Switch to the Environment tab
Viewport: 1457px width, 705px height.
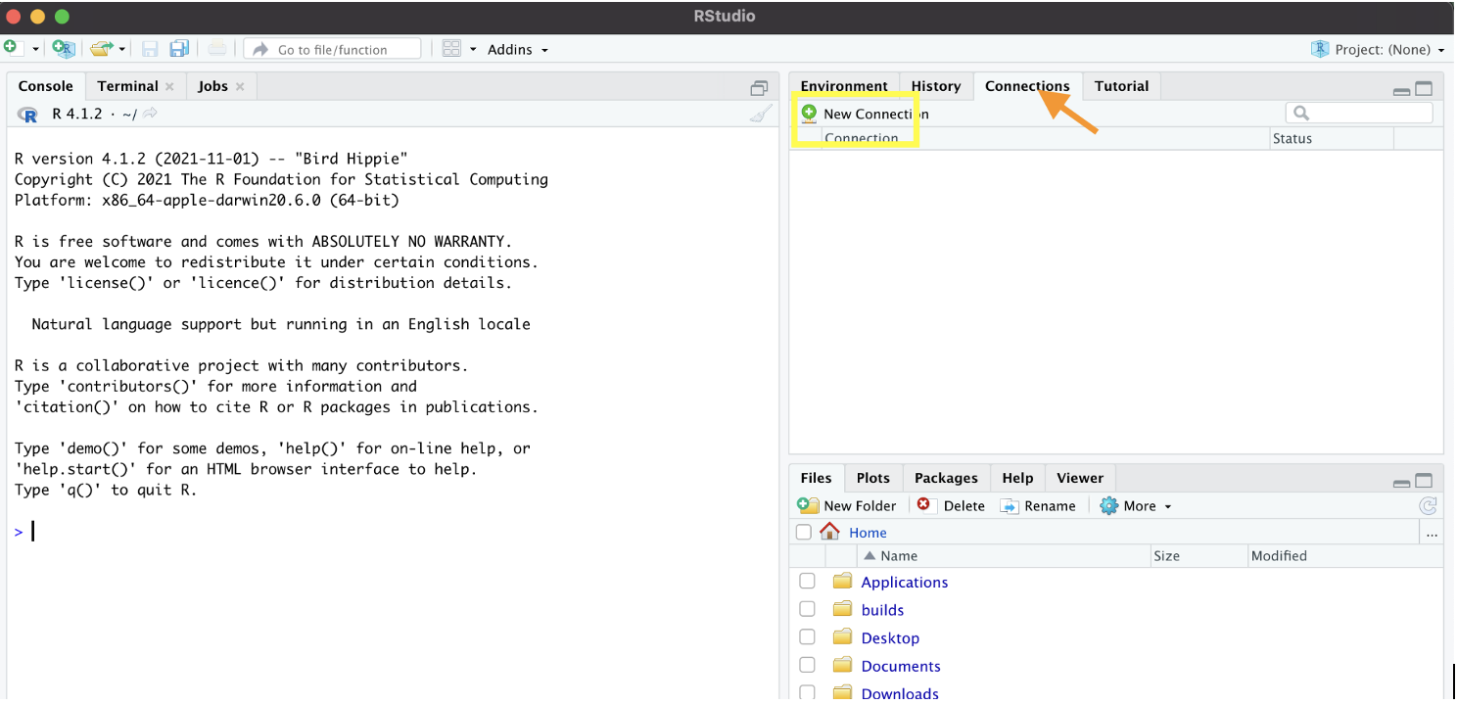click(844, 86)
